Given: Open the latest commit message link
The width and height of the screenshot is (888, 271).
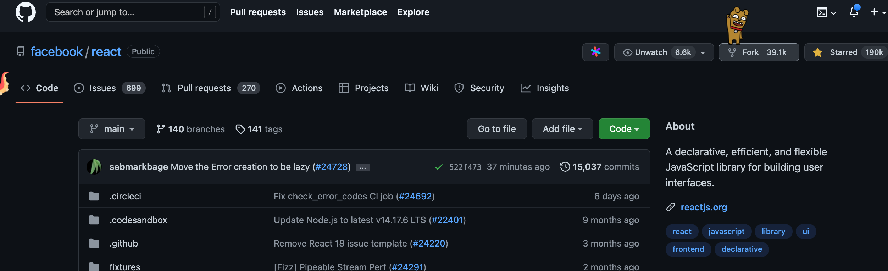Looking at the screenshot, I should [240, 167].
